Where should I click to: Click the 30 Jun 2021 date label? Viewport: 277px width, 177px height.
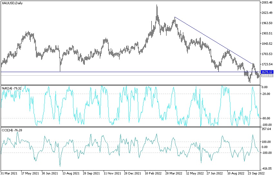pos(50,173)
